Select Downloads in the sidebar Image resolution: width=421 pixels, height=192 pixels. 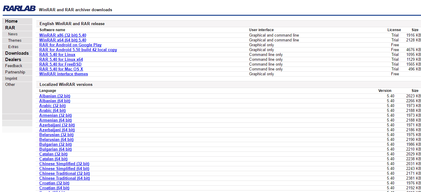(x=17, y=53)
